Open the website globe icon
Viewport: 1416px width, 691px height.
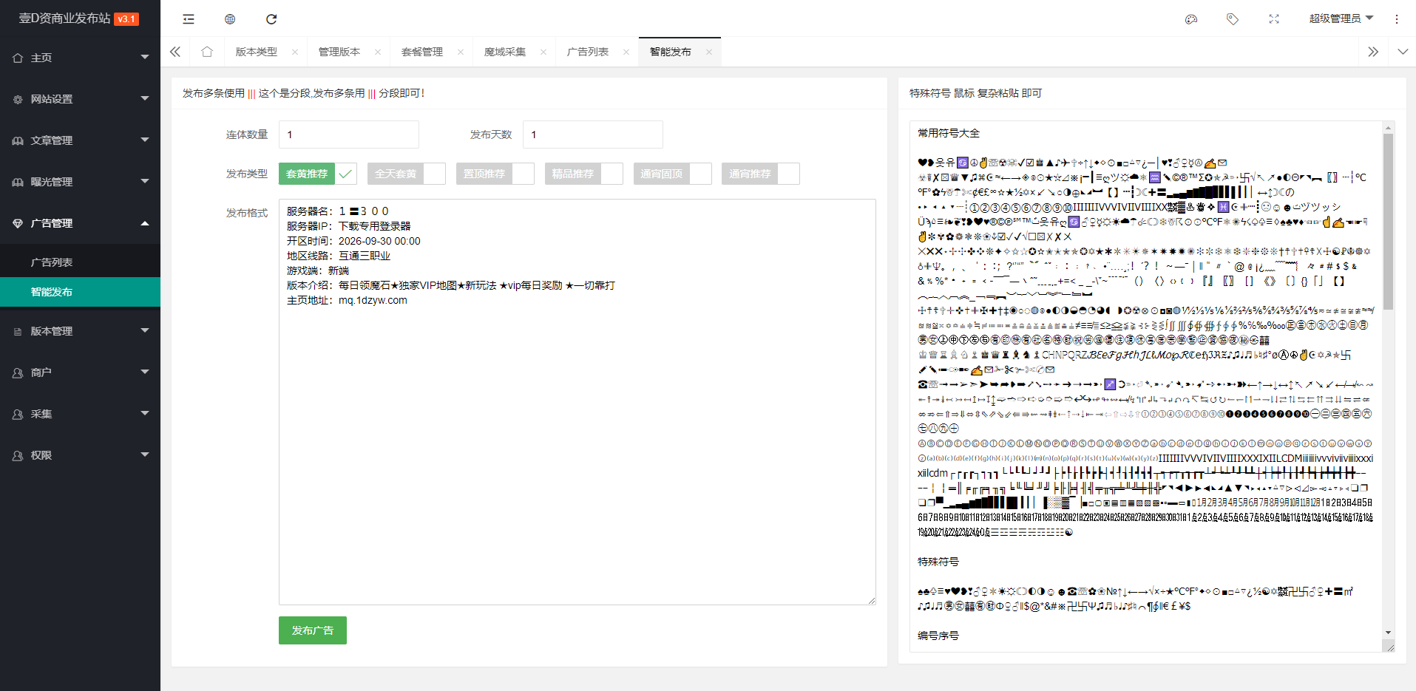pyautogui.click(x=230, y=19)
